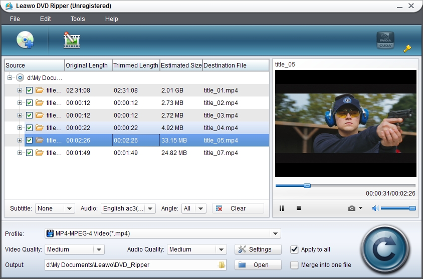This screenshot has width=423, height=279.
Task: Expand the title_05.mp4 tree node
Action: [20, 140]
